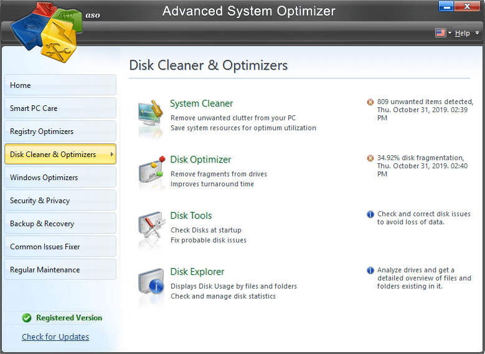Open Backup & Recovery section
This screenshot has width=485, height=354.
(60, 223)
